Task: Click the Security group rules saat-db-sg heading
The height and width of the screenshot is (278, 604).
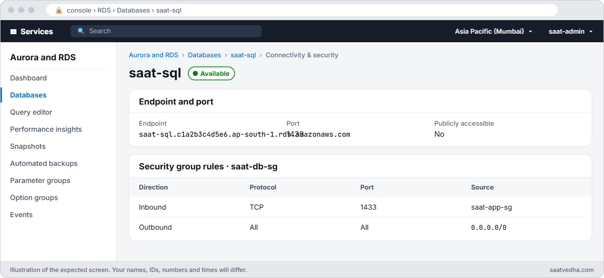Action: click(208, 166)
